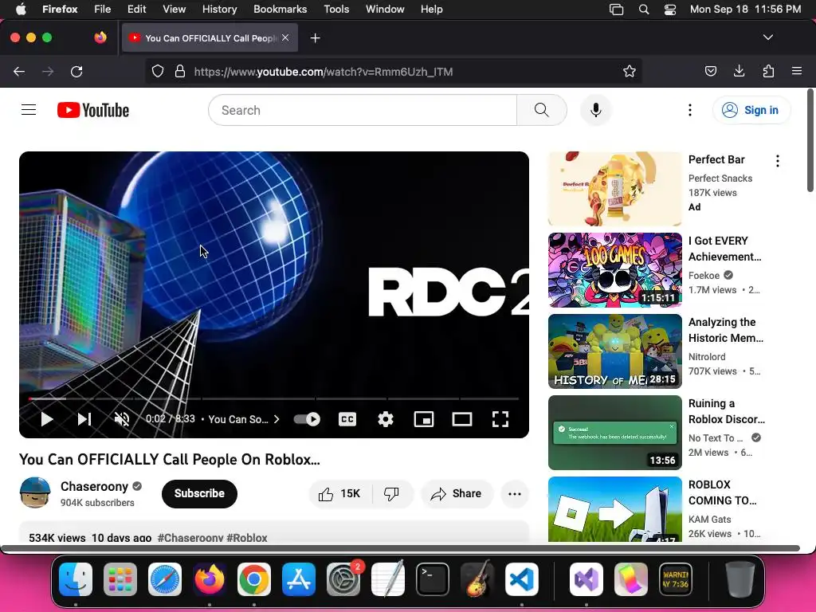Viewport: 816px width, 612px height.
Task: Reload the current page
Action: (x=76, y=71)
